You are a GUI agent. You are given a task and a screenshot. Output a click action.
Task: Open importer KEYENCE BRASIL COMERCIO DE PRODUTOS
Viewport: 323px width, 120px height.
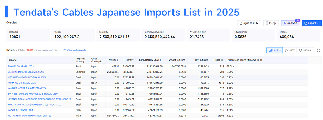coord(40,99)
